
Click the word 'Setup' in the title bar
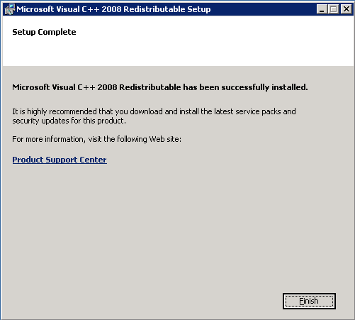(x=199, y=9)
